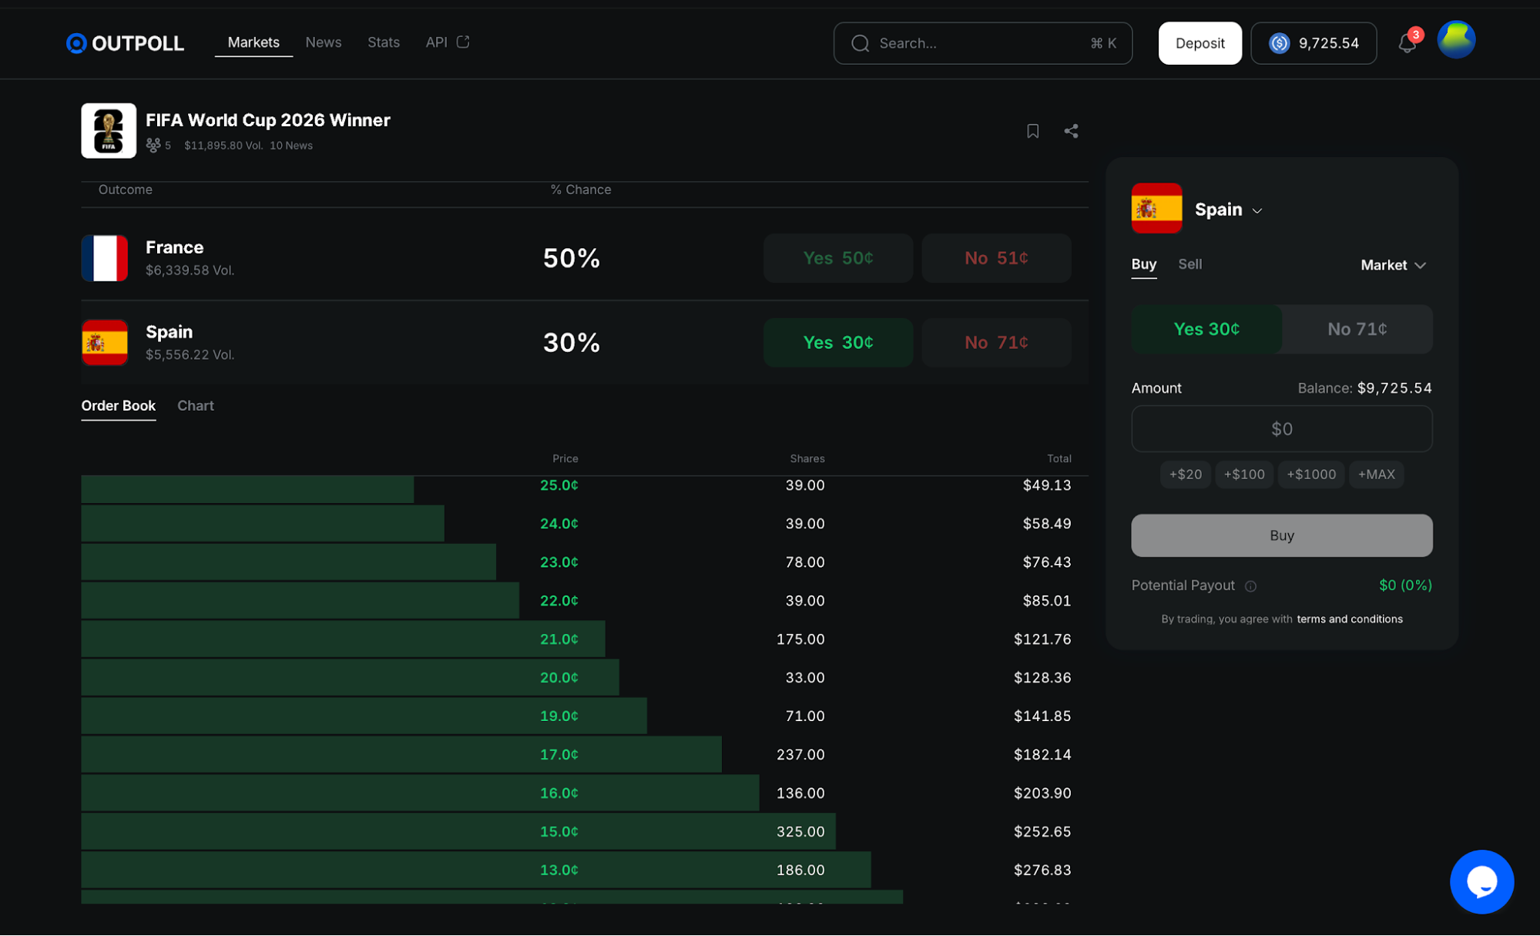1540x936 pixels.
Task: Click the France flag icon
Action: coord(104,257)
